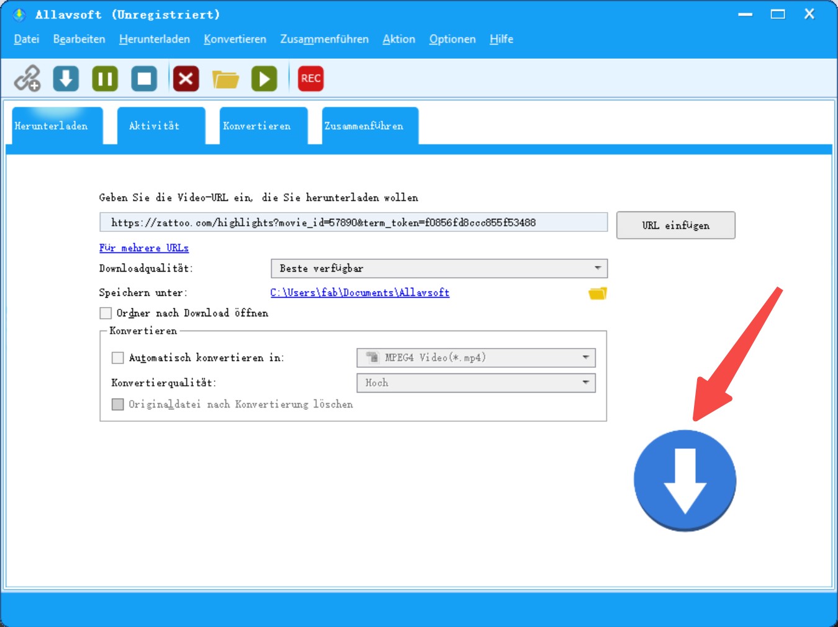The height and width of the screenshot is (627, 838).
Task: Click the URL einfügen button
Action: tap(676, 225)
